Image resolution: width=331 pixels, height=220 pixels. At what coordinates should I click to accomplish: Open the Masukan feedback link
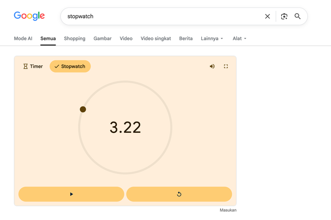[x=228, y=210]
